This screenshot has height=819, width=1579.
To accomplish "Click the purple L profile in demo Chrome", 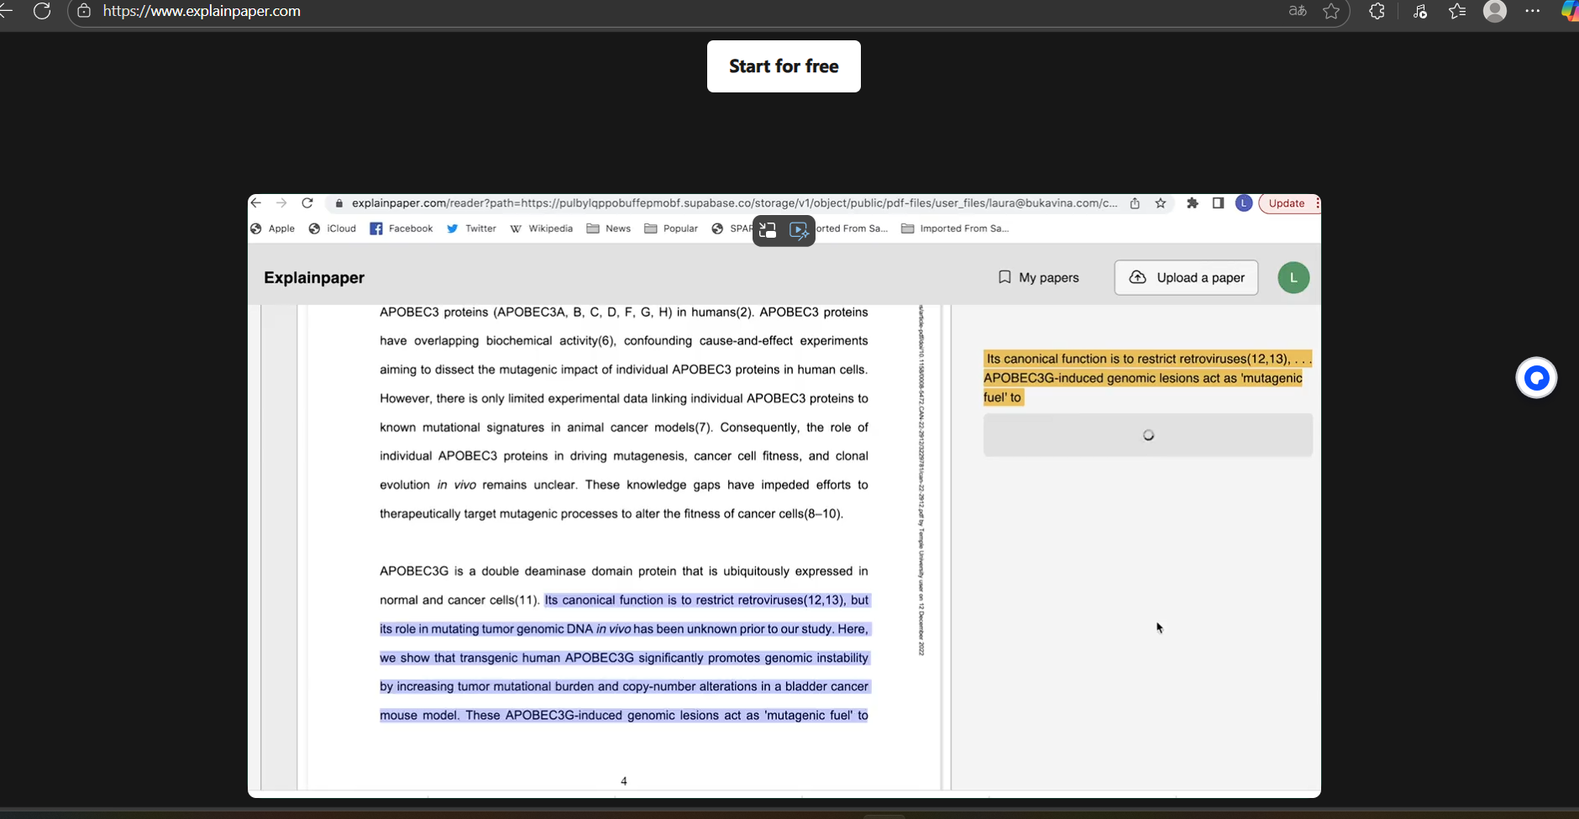I will [1244, 203].
